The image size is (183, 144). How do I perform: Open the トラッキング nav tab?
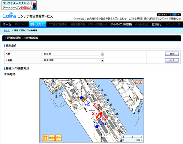[x=173, y=24]
